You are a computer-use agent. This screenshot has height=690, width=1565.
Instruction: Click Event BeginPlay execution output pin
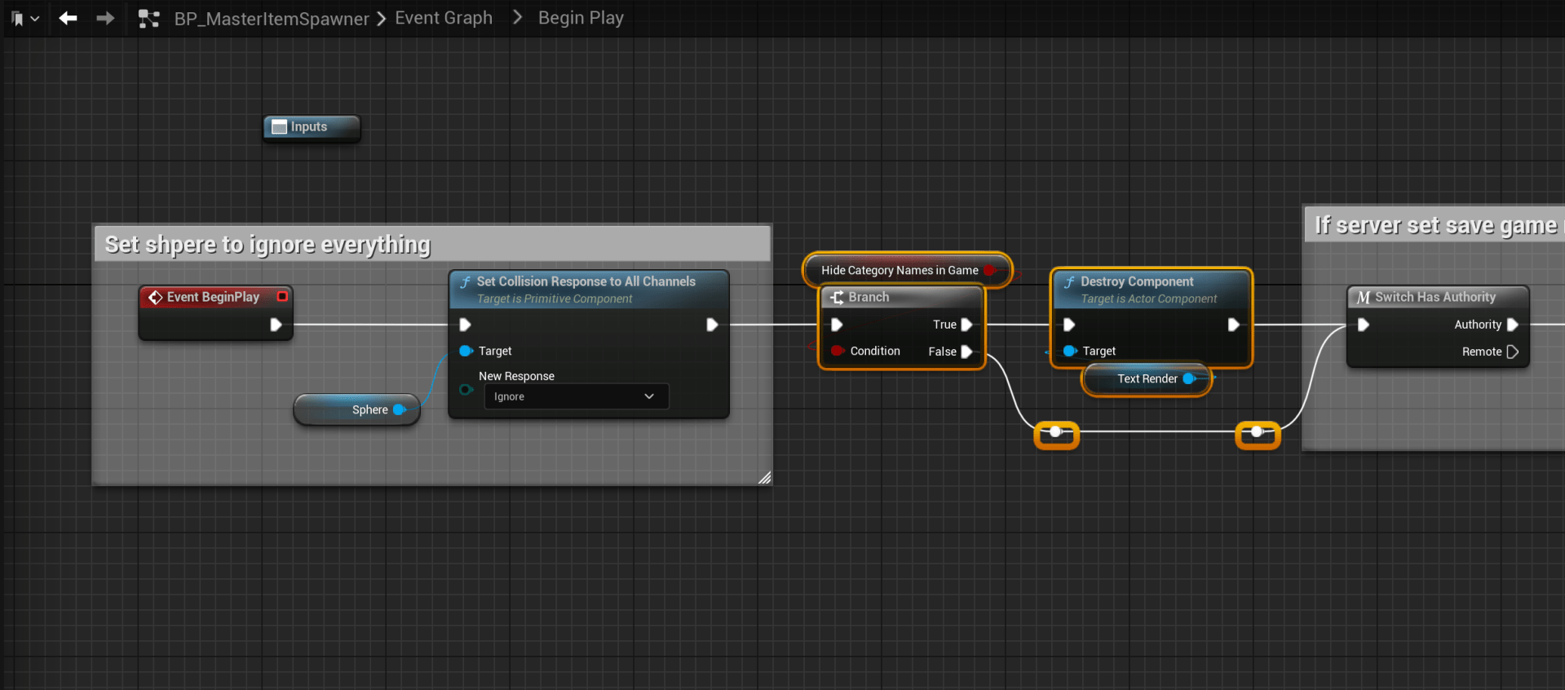[x=276, y=325]
